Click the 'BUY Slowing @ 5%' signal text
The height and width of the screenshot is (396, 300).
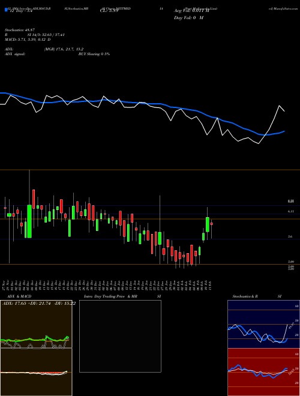94,54
